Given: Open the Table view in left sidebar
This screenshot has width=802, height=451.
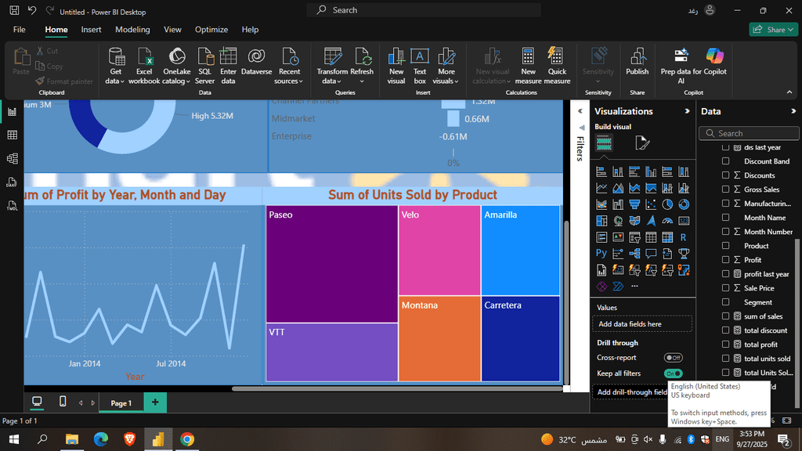Looking at the screenshot, I should click(12, 135).
